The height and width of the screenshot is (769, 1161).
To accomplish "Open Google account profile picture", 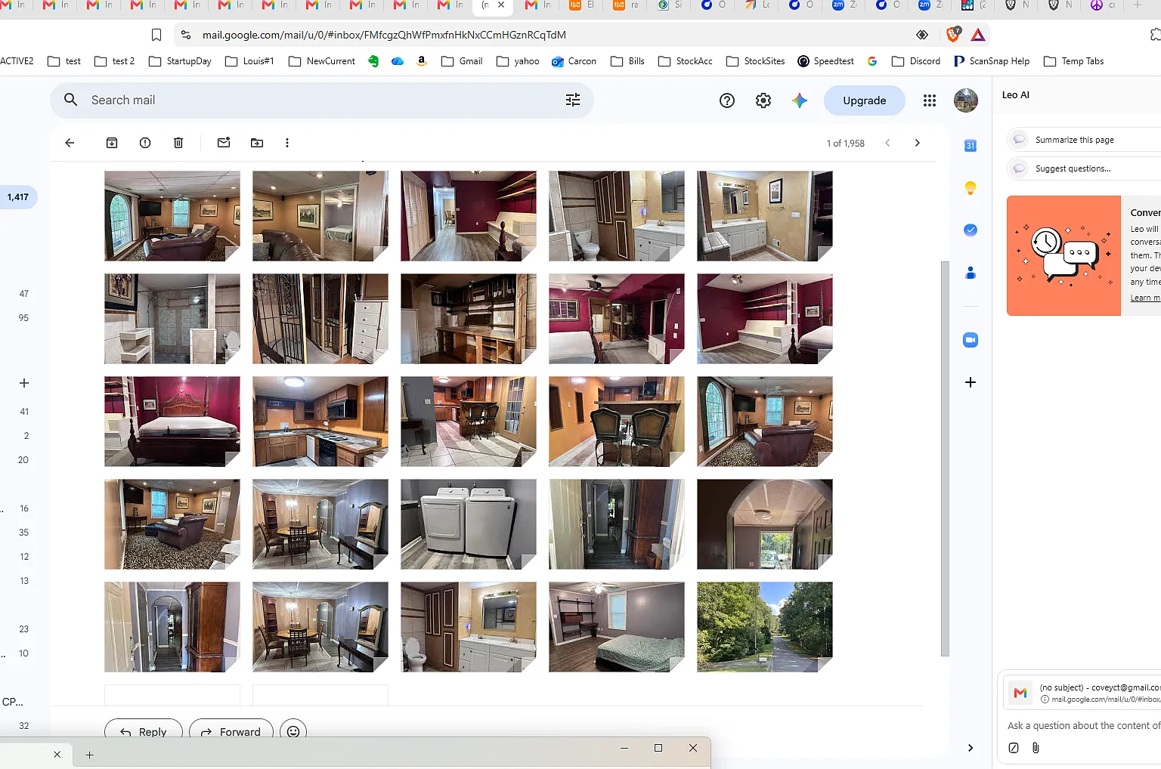I will pyautogui.click(x=966, y=100).
